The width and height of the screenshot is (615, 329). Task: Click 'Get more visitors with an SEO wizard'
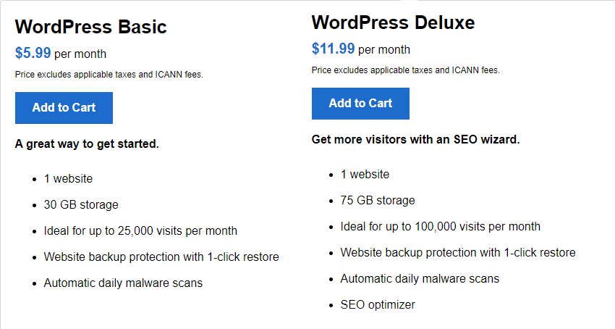(415, 140)
